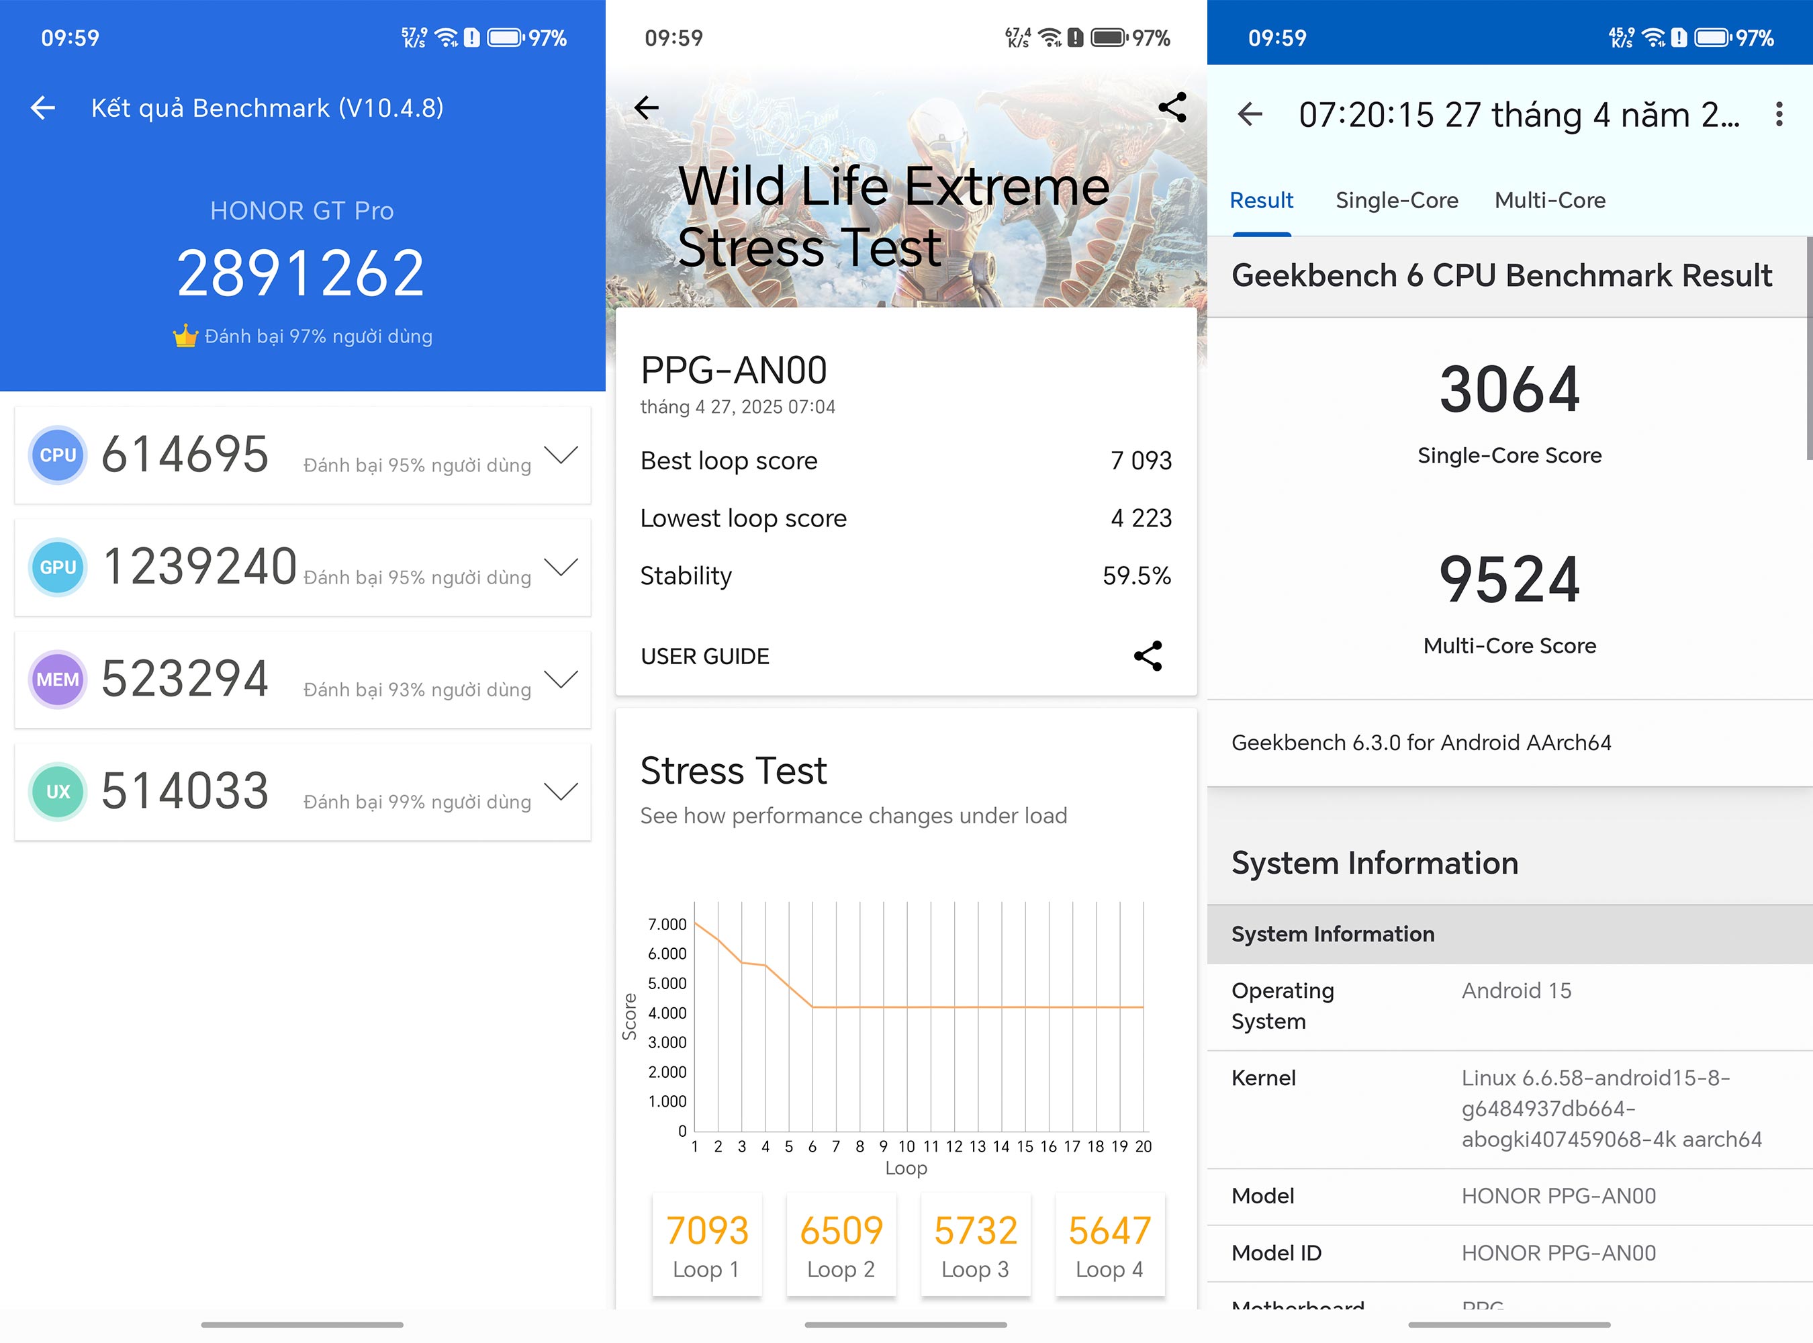Tap 'Đánh bại 93% người dùng' in MEM row
The image size is (1813, 1343).
[x=417, y=690]
